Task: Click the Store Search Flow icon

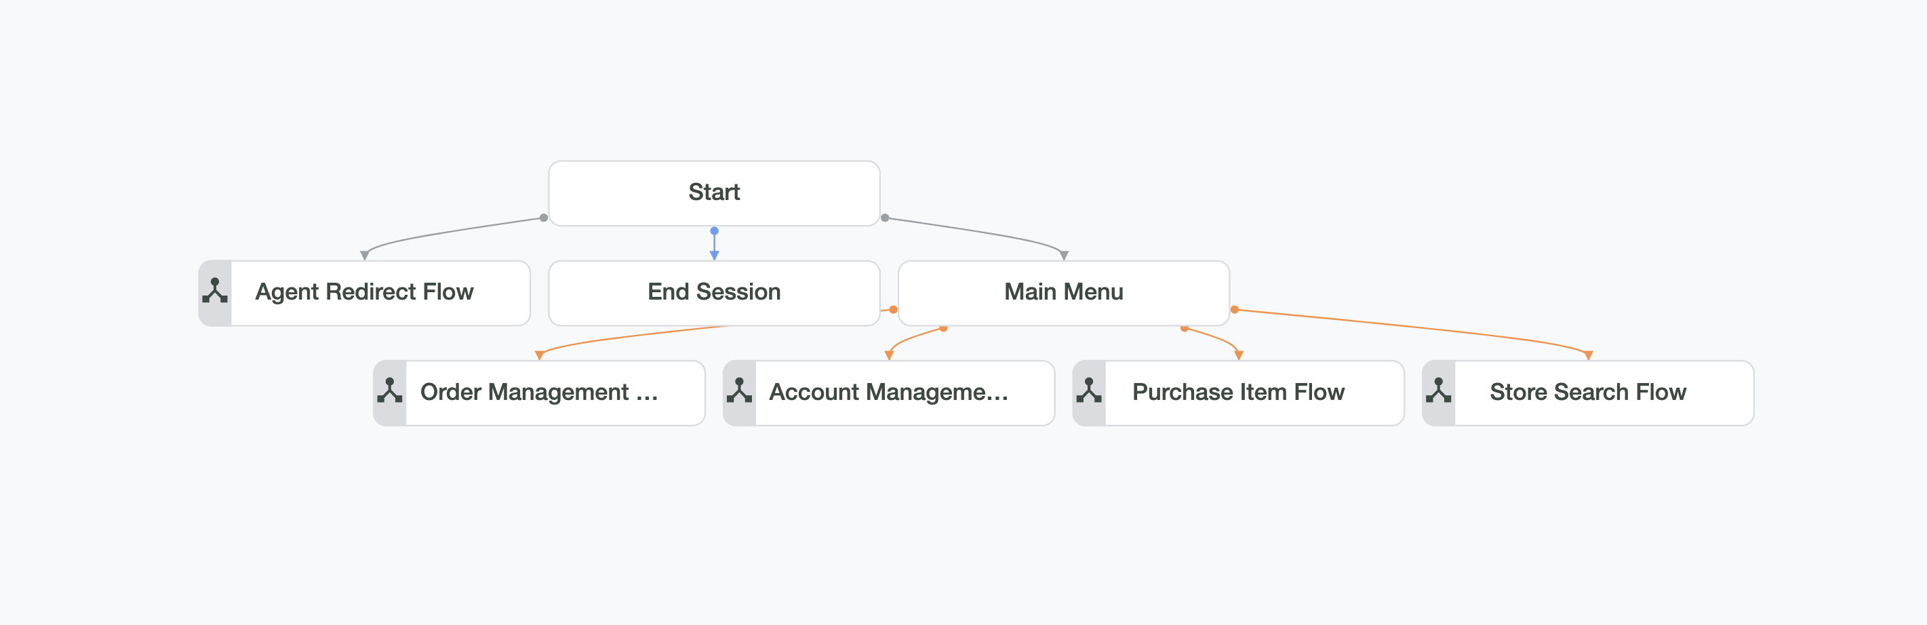Action: tap(1437, 391)
